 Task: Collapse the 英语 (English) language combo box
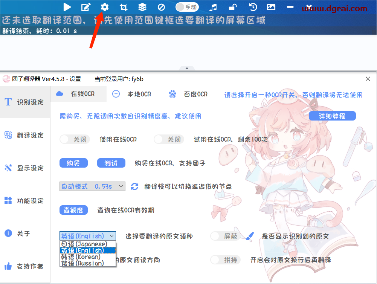point(88,236)
